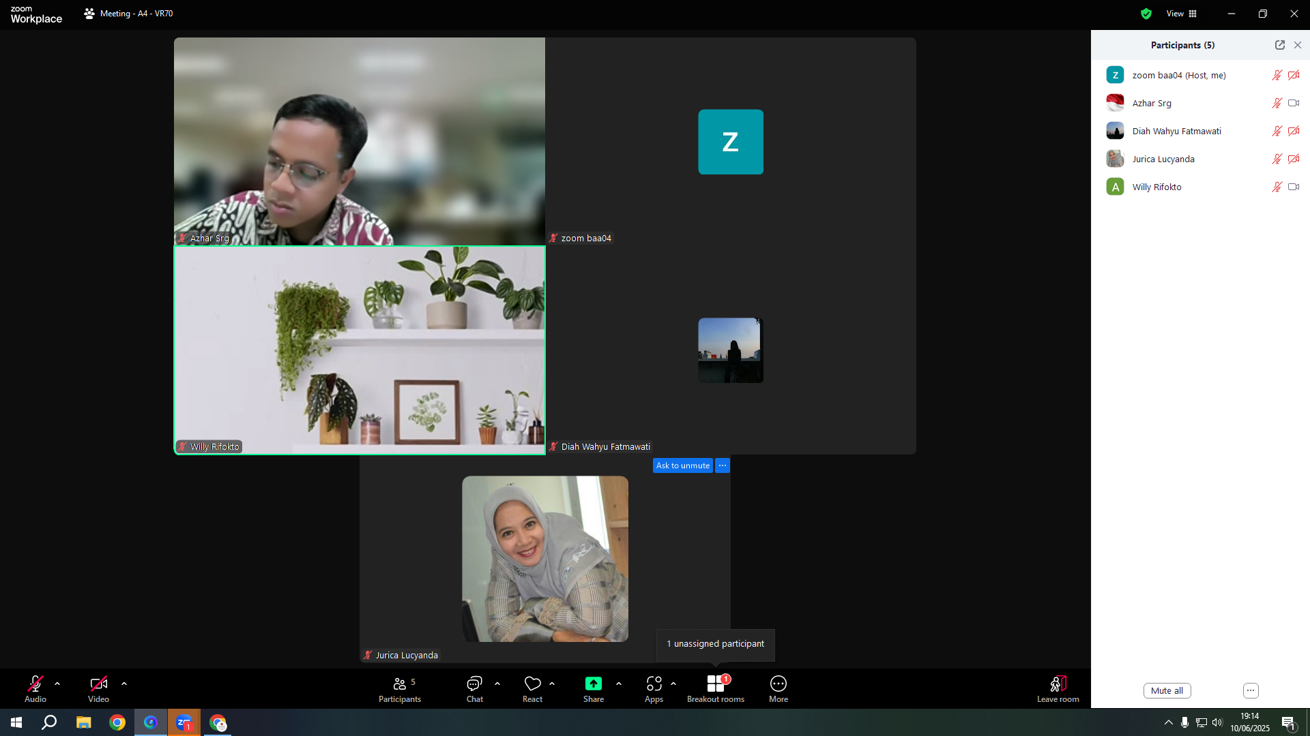Select Diah Wahyu Fatmawati in participant list
1310x736 pixels.
pos(1200,131)
